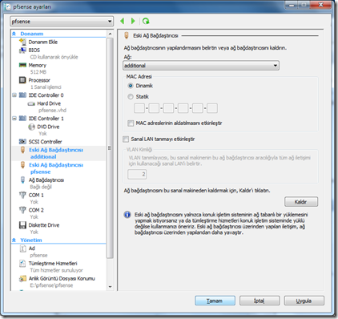Open the Ağ network dropdown showing additional

coord(201,66)
